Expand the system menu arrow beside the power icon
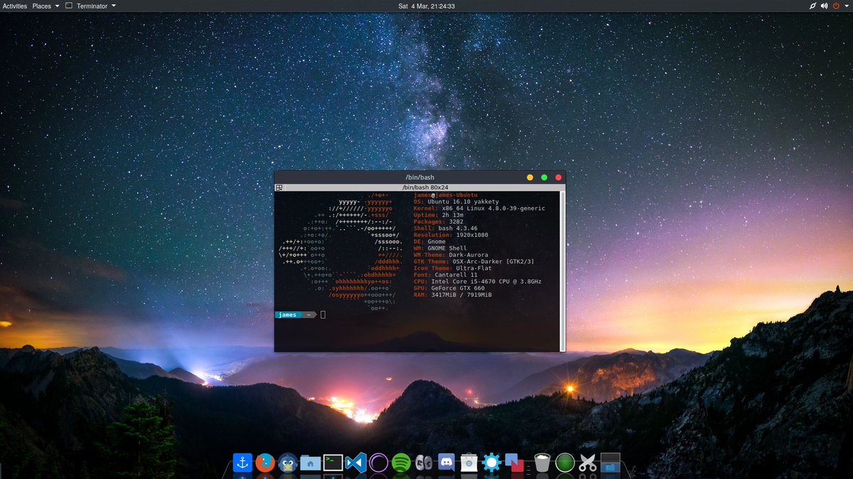 (845, 6)
